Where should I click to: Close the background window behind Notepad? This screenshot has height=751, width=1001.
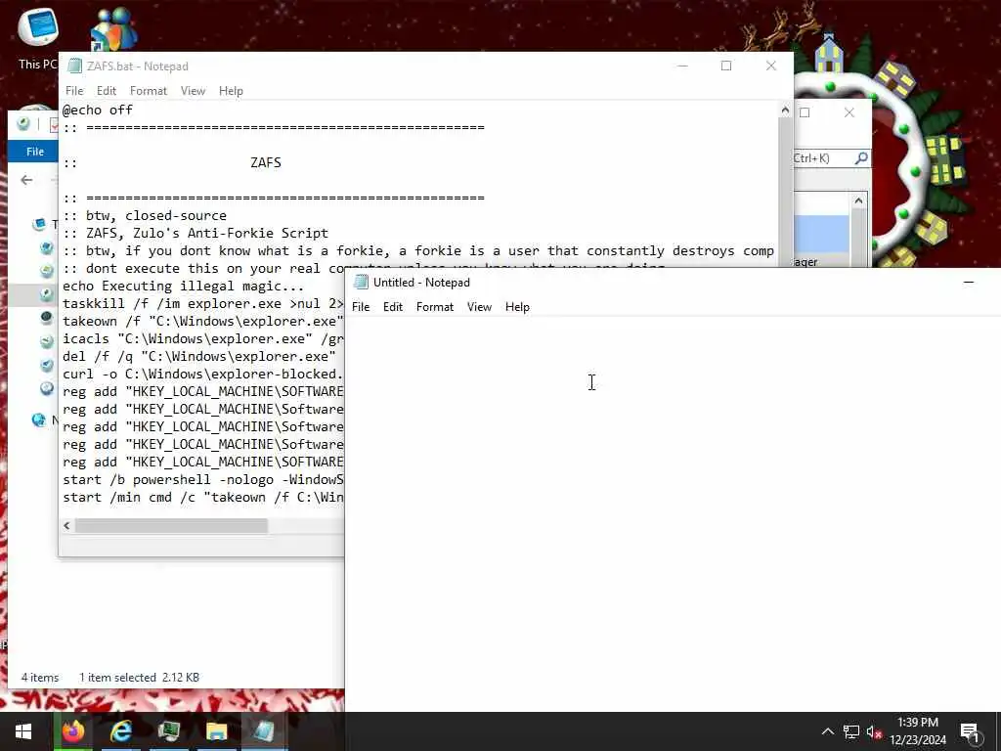(849, 112)
